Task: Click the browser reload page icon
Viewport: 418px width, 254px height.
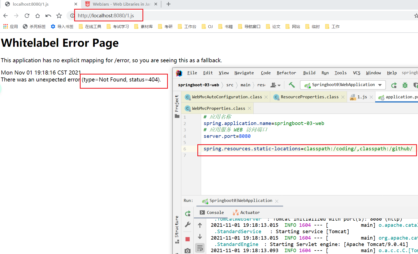Action: 27,16
